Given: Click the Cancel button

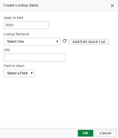Looking at the screenshot, I should coord(105,133).
